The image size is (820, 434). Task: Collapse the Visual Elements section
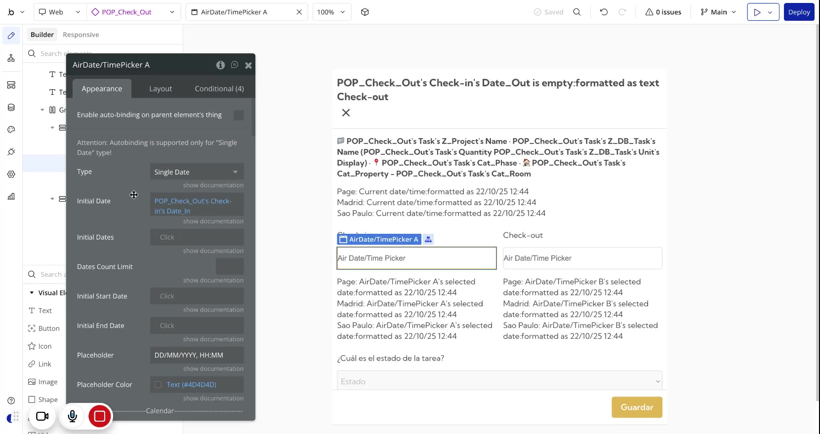(32, 292)
